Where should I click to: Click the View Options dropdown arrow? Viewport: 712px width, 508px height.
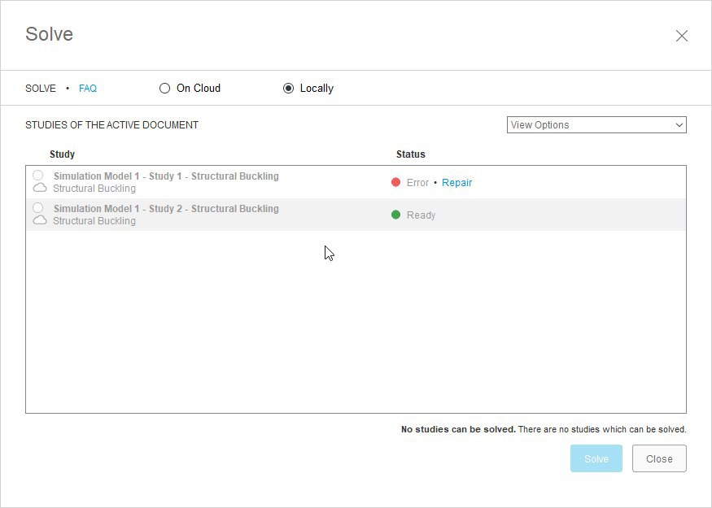click(679, 125)
